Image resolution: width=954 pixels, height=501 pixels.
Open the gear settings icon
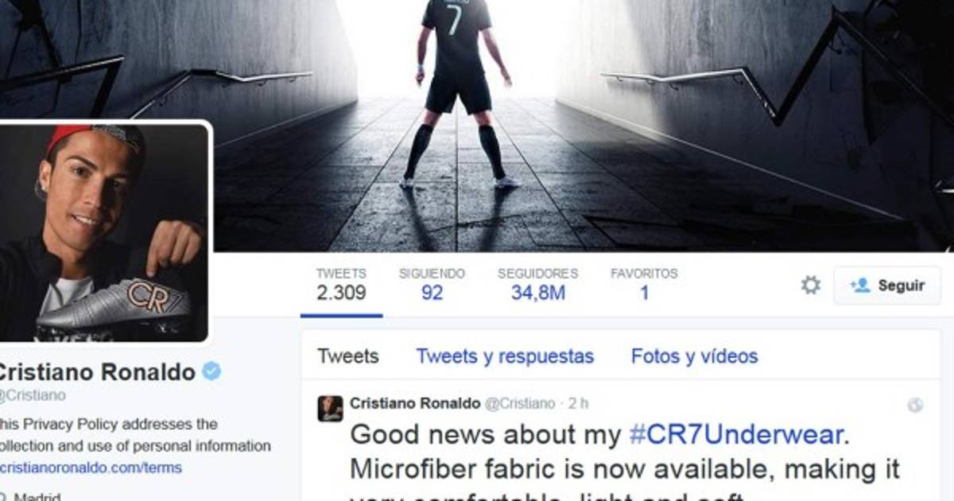[x=810, y=285]
